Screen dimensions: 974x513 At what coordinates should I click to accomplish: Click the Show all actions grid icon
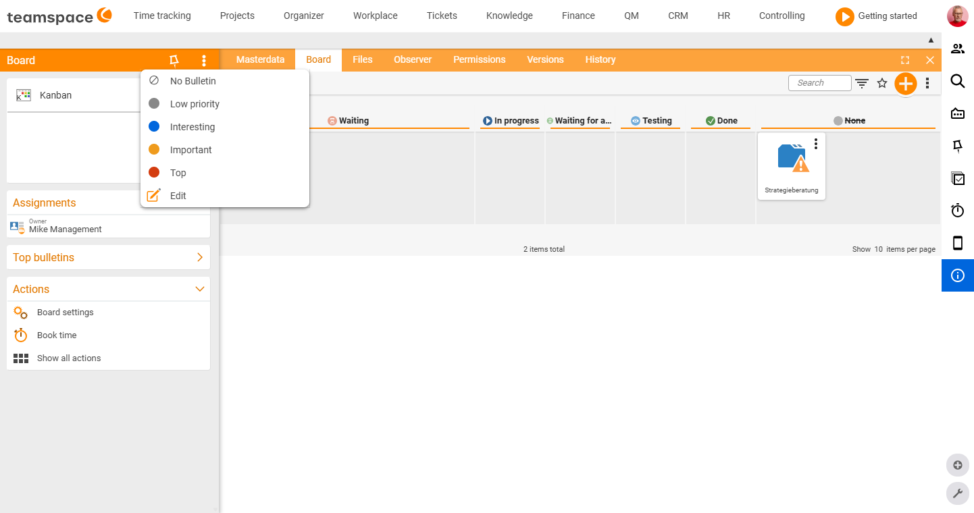pyautogui.click(x=21, y=358)
